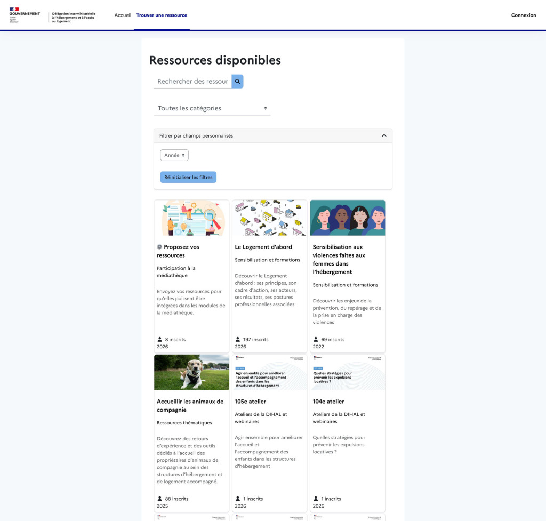This screenshot has height=521, width=546.
Task: Click the Proposez vos ressources illustration thumbnail
Action: 192,218
